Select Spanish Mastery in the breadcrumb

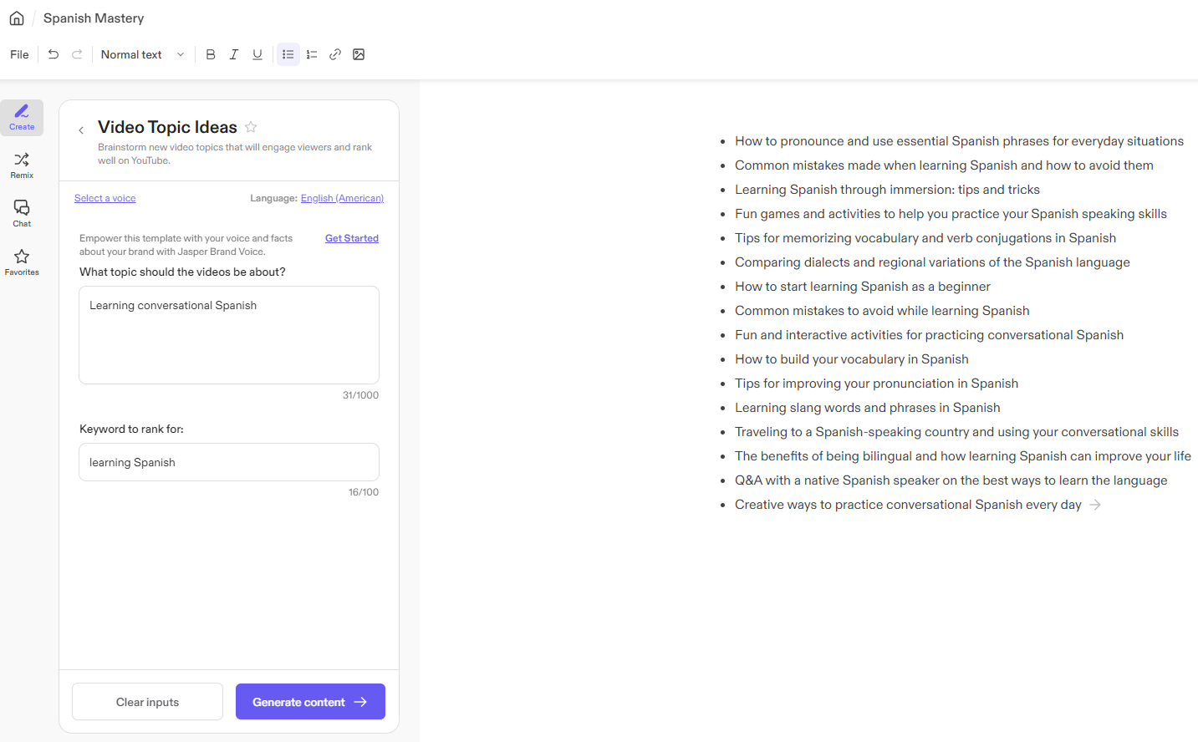tap(93, 18)
